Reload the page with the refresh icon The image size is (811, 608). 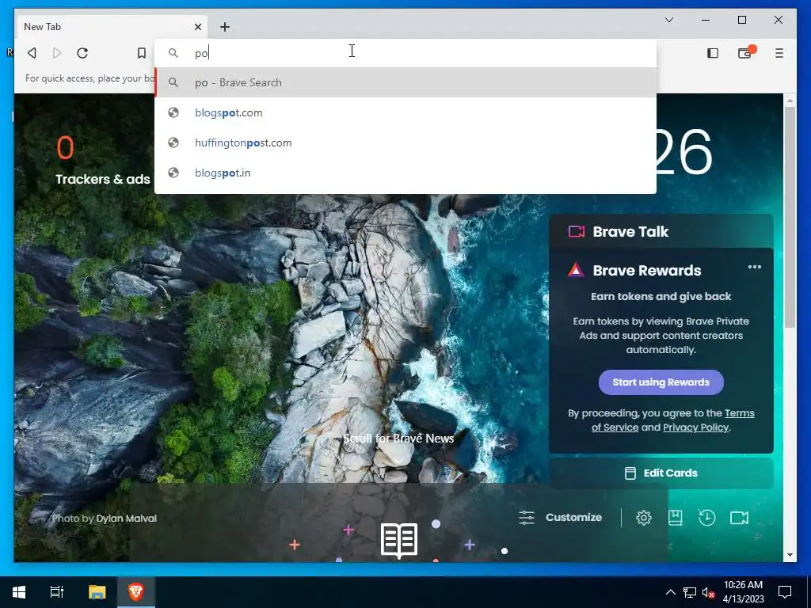pyautogui.click(x=82, y=53)
